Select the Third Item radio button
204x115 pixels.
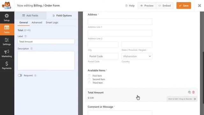89,83
